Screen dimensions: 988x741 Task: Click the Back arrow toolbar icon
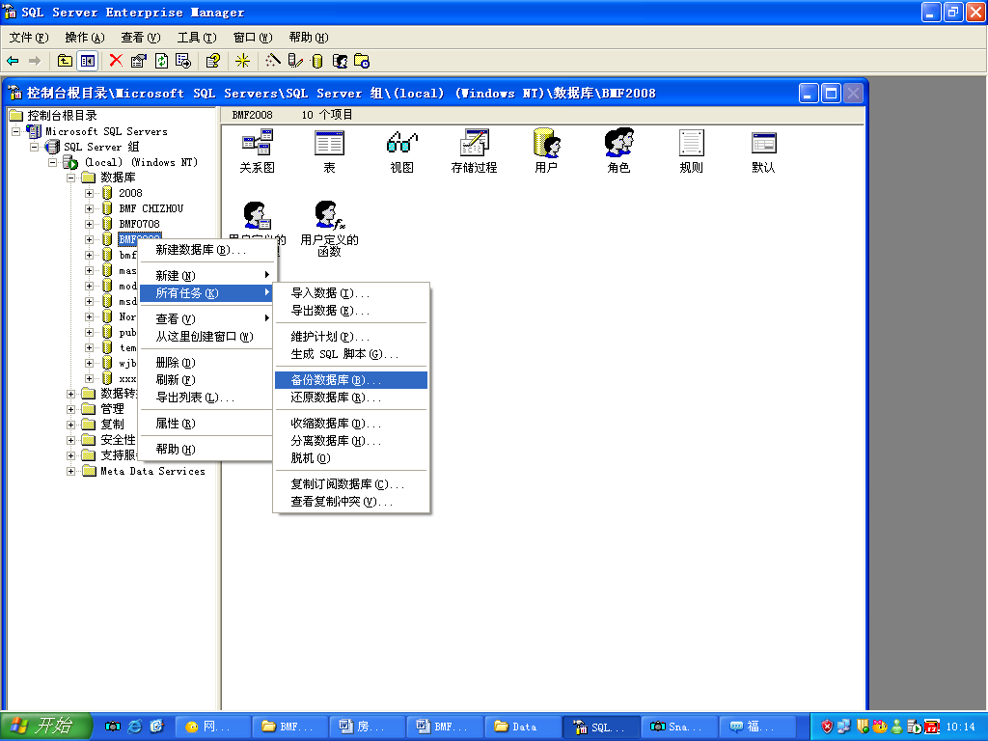click(x=13, y=61)
